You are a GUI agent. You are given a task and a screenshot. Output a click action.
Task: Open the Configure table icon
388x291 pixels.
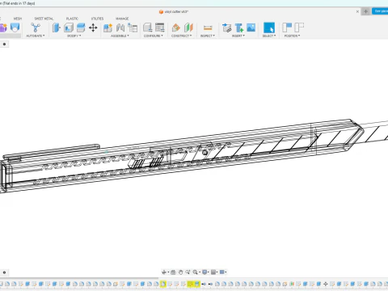160,27
